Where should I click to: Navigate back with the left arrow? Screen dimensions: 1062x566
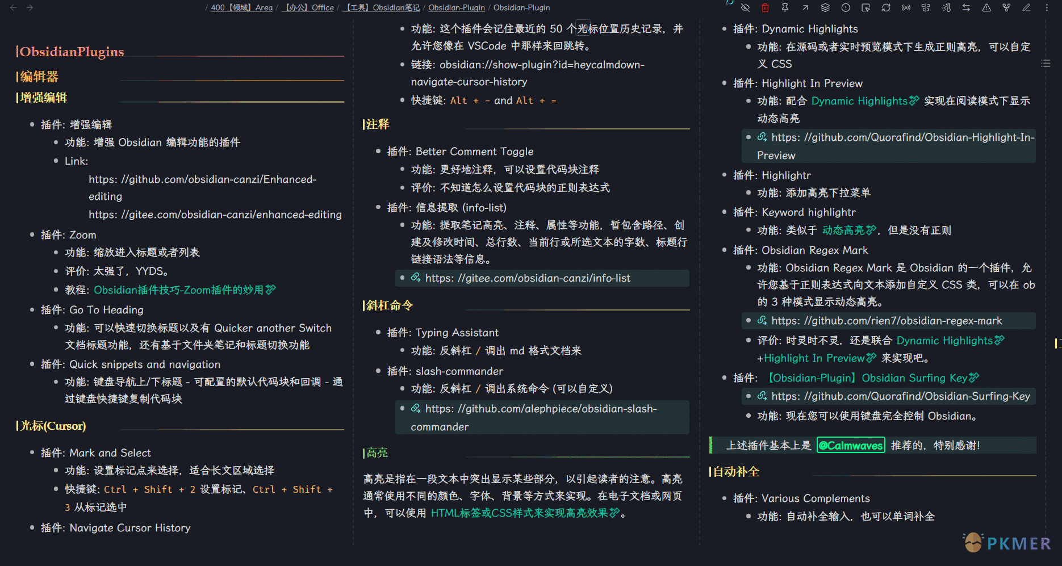tap(13, 8)
